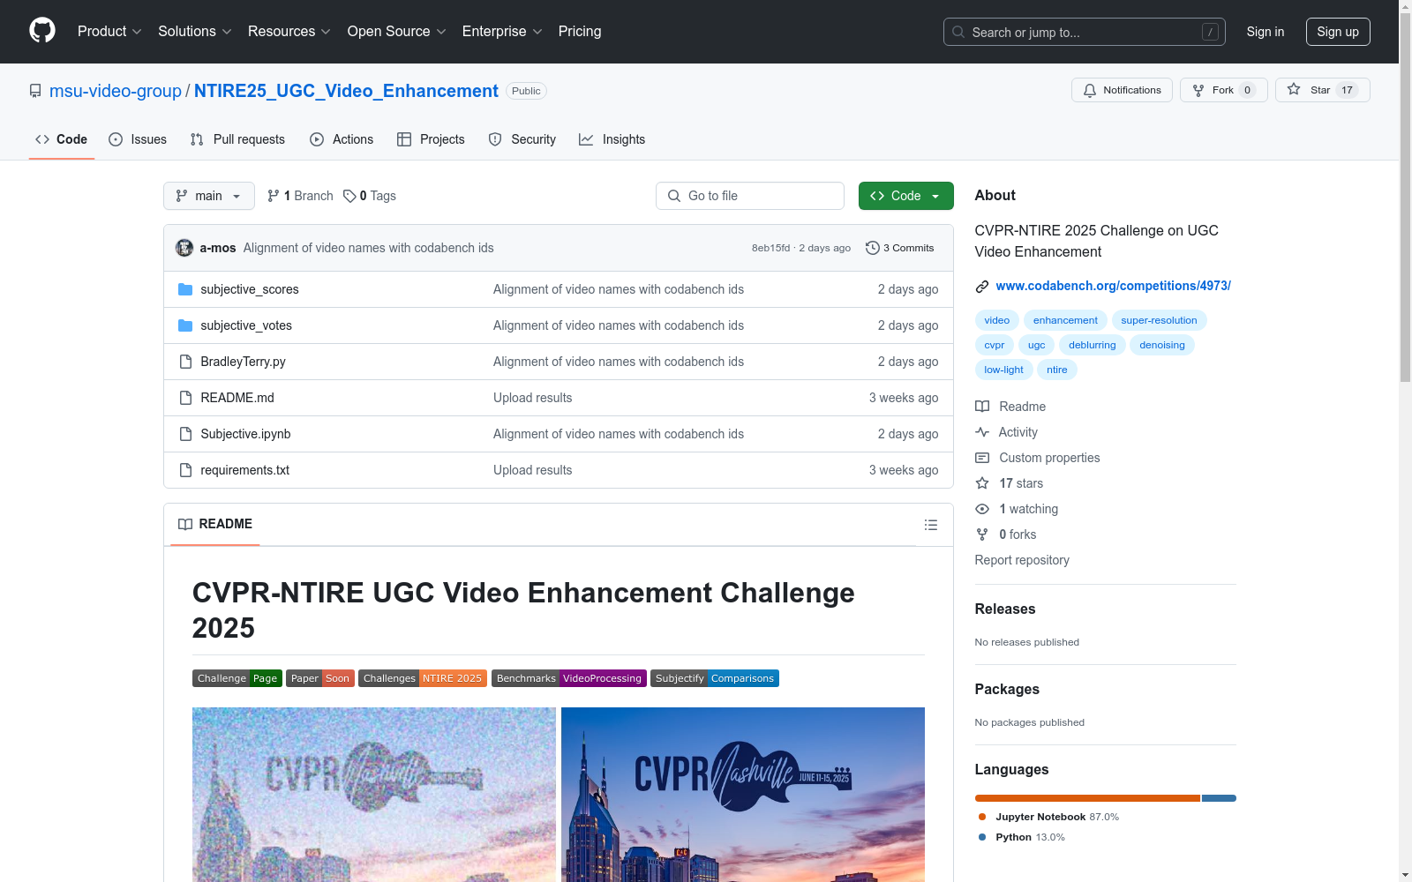1412x882 pixels.
Task: Open the Pricing link
Action: click(580, 31)
